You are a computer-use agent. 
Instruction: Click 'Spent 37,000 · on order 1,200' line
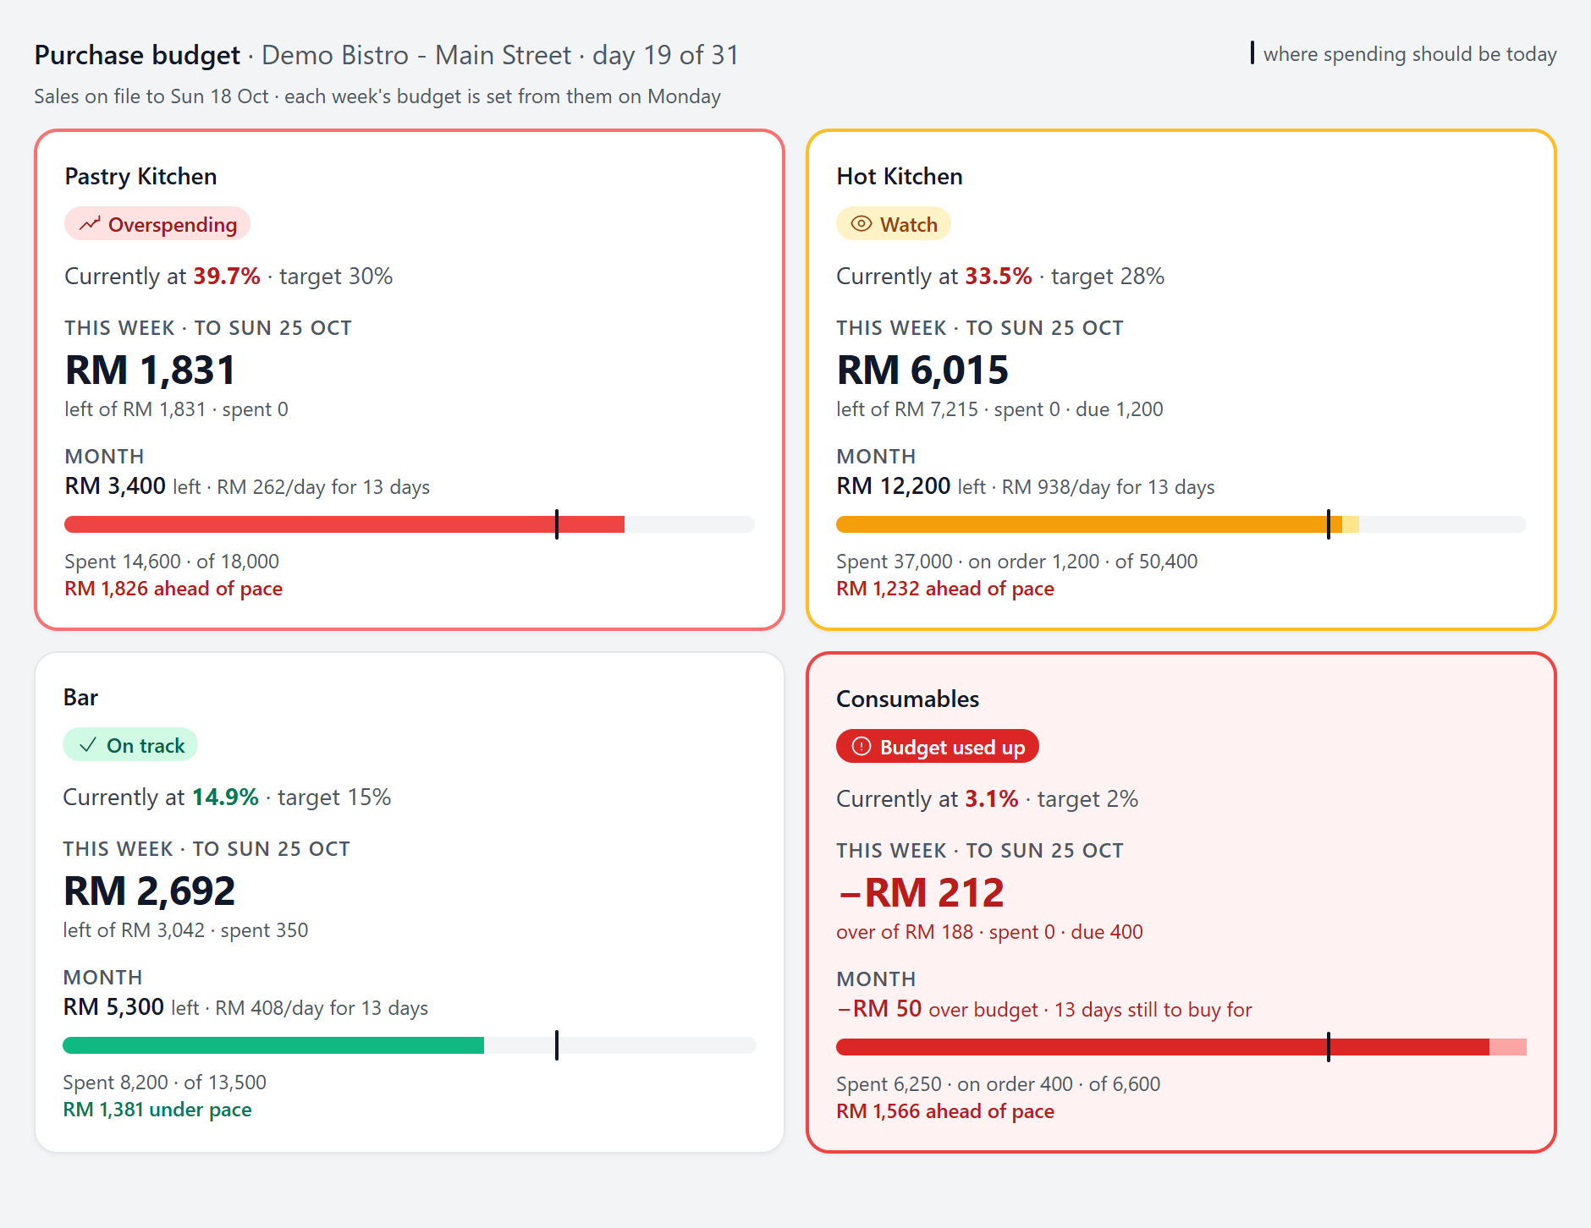(1017, 562)
